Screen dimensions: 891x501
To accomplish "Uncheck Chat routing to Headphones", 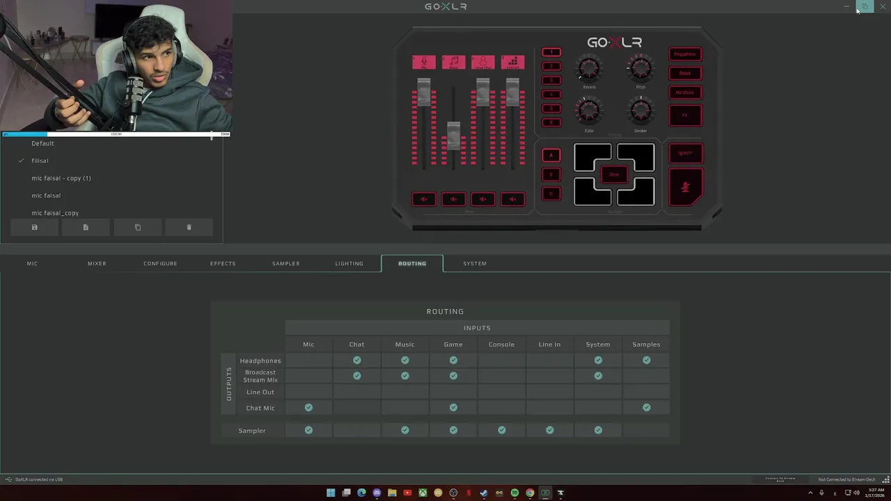I will pos(357,360).
